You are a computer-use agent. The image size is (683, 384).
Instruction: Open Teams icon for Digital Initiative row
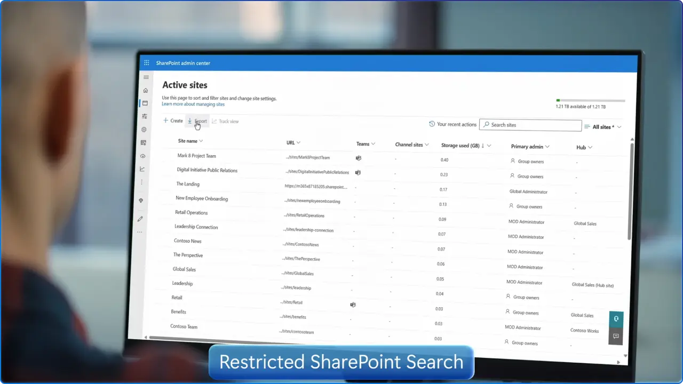358,172
